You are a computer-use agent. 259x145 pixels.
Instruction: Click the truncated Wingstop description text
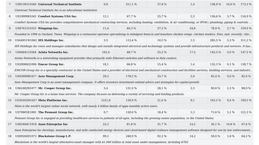click(133, 34)
